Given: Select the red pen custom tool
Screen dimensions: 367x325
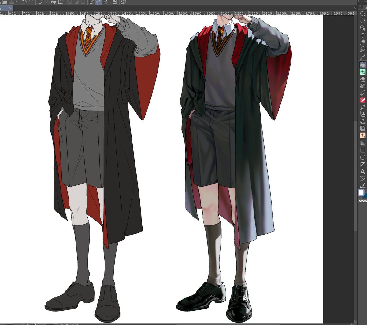Looking at the screenshot, I should [x=363, y=100].
